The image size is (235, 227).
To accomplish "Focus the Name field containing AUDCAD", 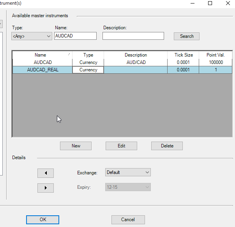I will click(75, 36).
